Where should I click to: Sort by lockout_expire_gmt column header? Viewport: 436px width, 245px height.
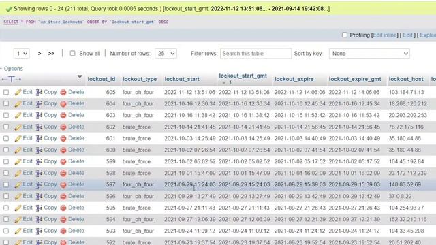(x=355, y=79)
